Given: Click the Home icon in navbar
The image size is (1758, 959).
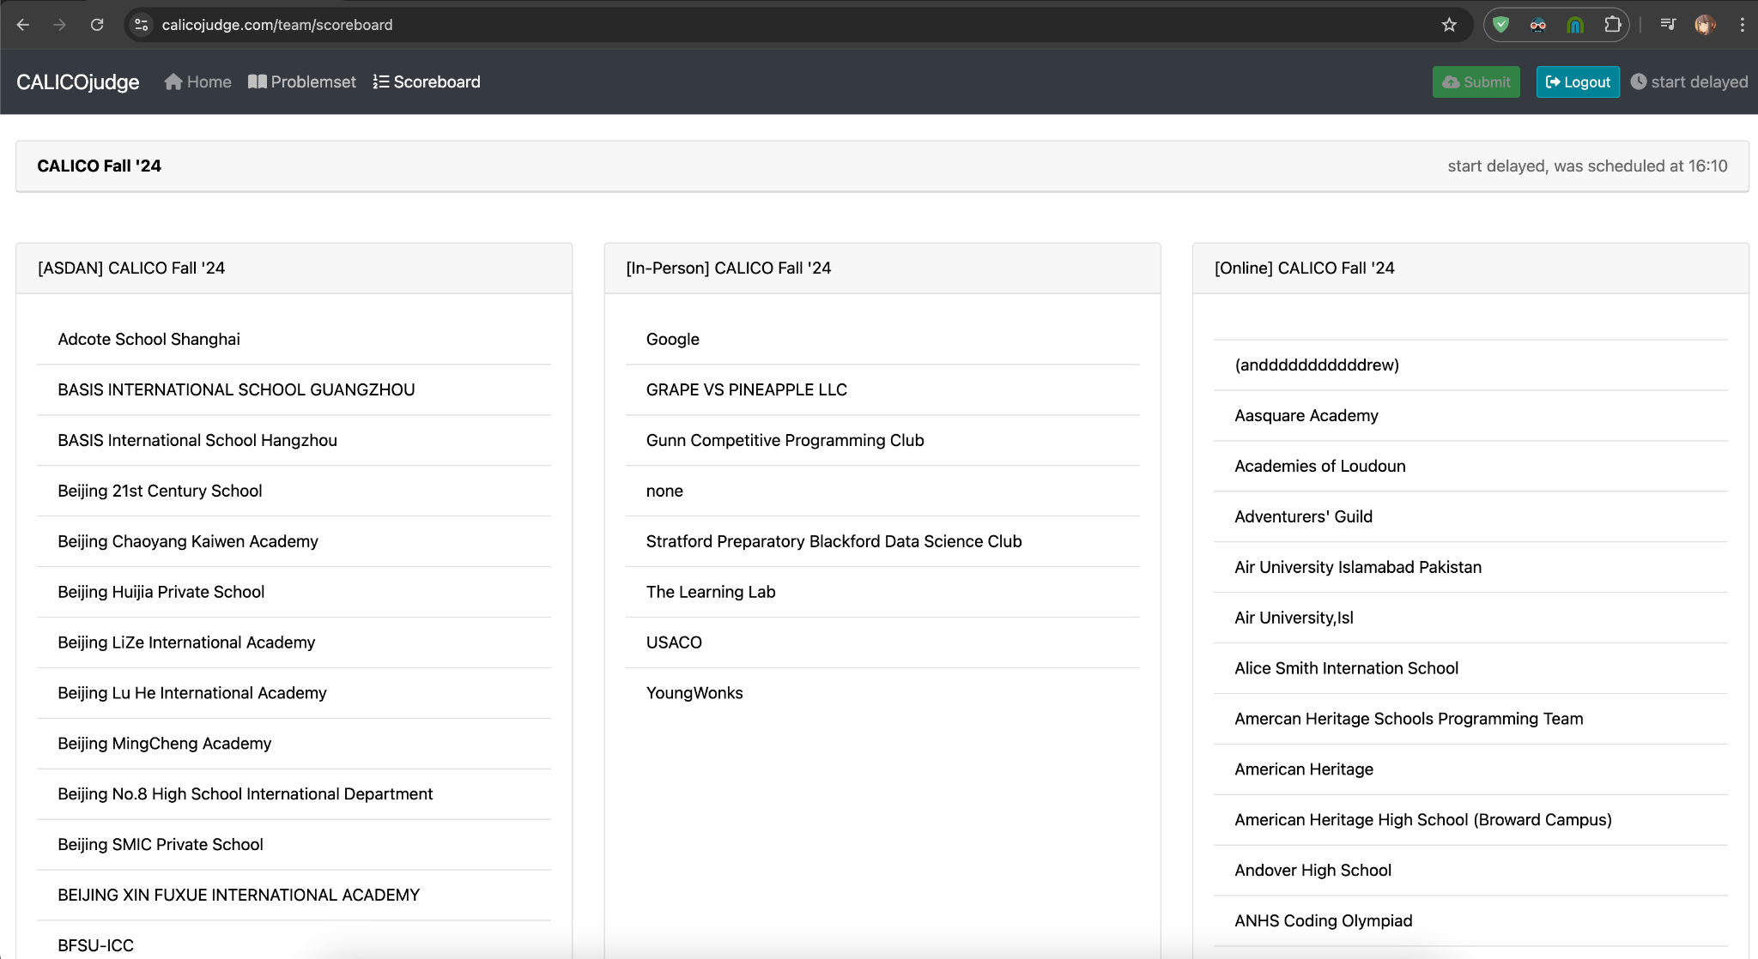Looking at the screenshot, I should (173, 81).
